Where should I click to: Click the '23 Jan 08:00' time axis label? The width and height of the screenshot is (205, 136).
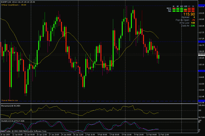30,135
